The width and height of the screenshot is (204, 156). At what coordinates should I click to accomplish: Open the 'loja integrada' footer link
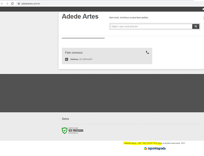[157, 148]
